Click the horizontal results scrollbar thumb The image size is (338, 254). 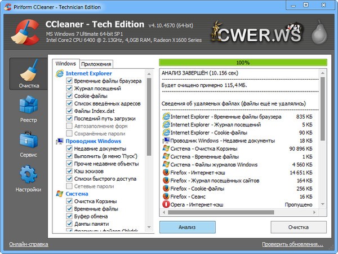tap(221, 212)
